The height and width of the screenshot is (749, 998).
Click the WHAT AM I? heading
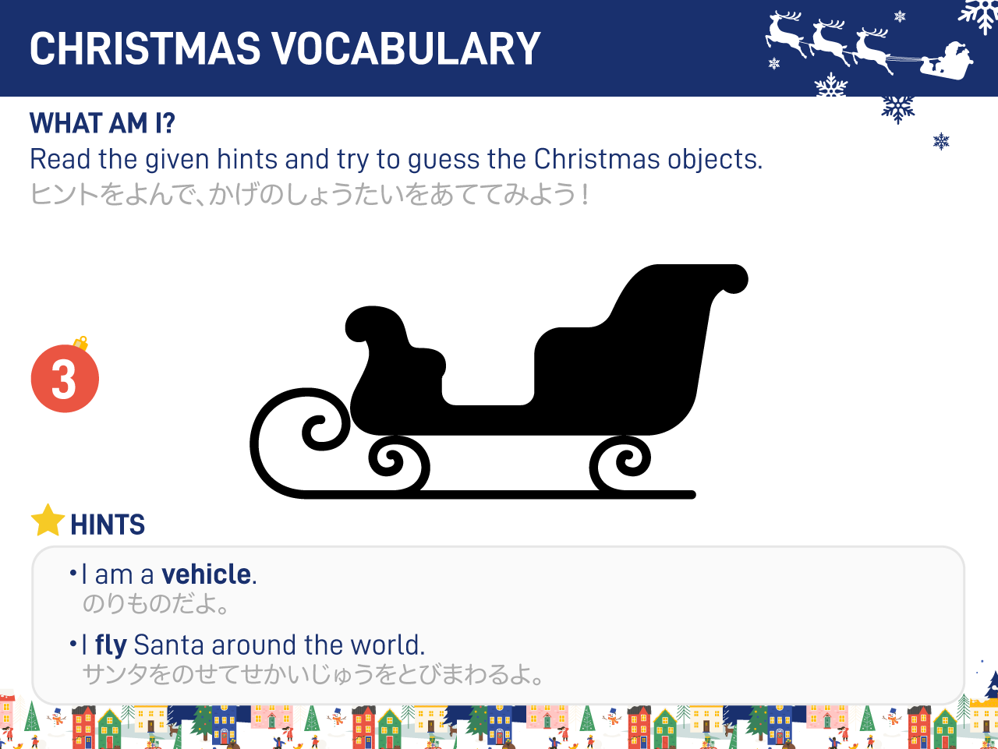click(x=102, y=123)
